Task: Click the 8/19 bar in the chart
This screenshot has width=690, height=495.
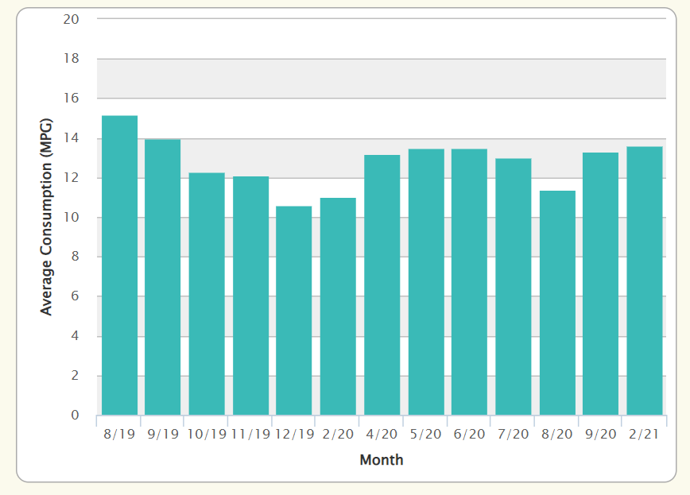Action: coord(120,265)
